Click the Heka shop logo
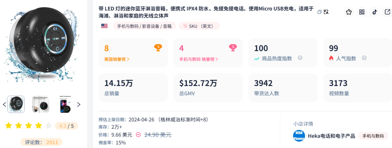 coord(299,136)
